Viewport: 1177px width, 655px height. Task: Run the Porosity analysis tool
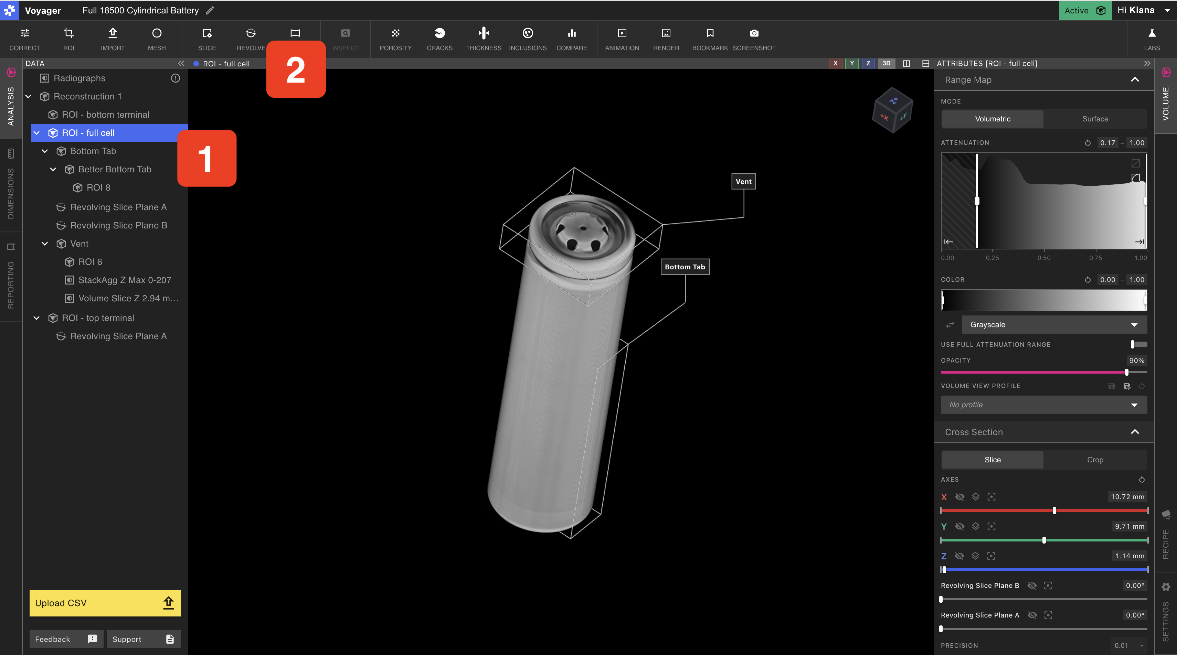point(396,39)
